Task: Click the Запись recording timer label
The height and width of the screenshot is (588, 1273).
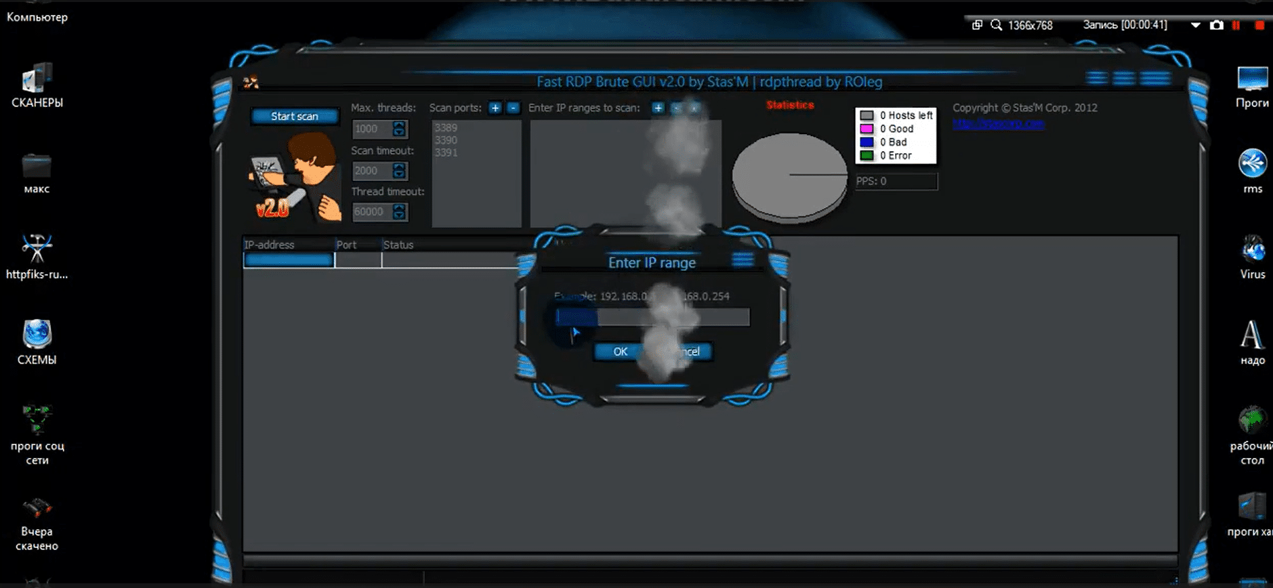Action: tap(1125, 25)
